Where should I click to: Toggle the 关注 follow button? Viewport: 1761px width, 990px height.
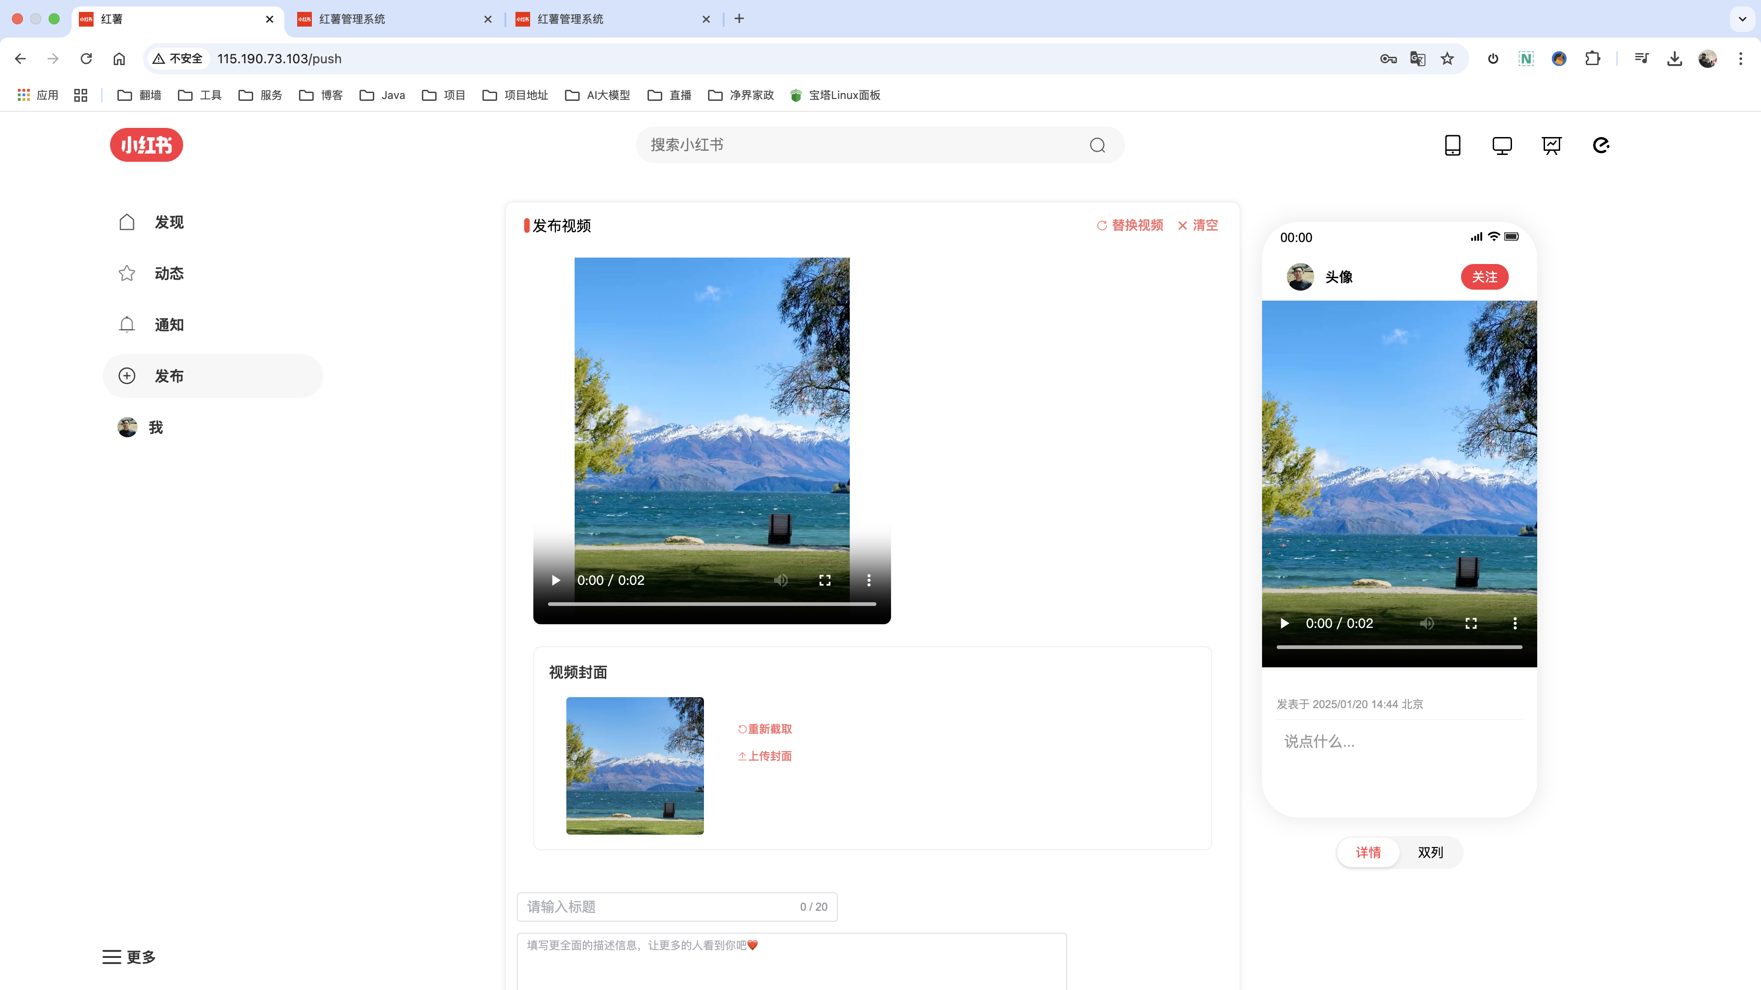[x=1484, y=277]
